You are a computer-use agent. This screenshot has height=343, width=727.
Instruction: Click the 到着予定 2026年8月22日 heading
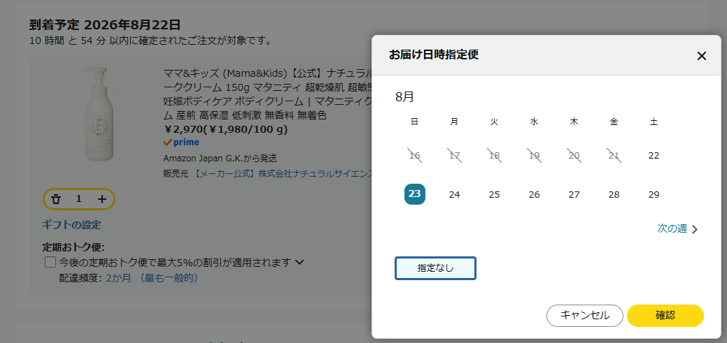click(x=105, y=24)
